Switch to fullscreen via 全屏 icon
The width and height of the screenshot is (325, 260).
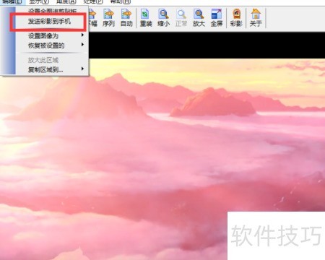click(x=217, y=17)
